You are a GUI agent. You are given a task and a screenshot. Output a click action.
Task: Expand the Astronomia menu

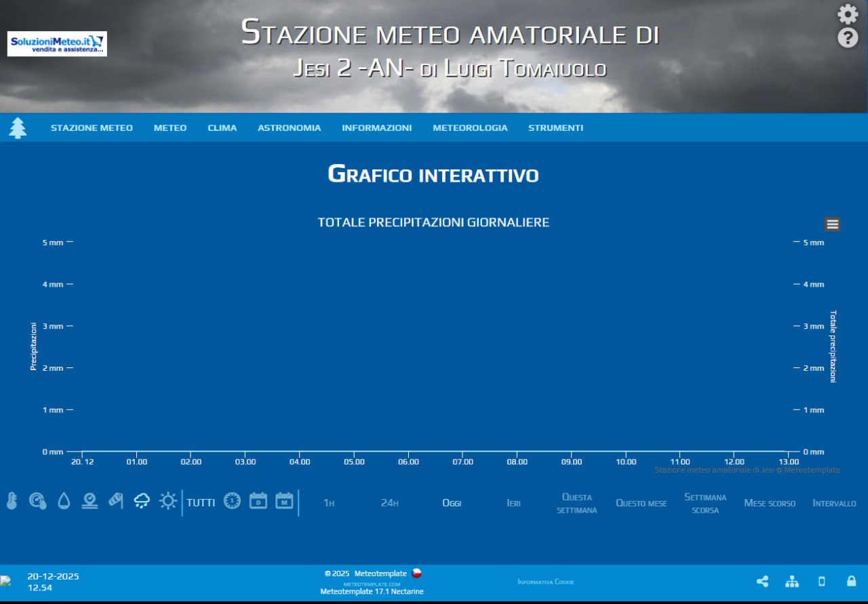pyautogui.click(x=289, y=128)
